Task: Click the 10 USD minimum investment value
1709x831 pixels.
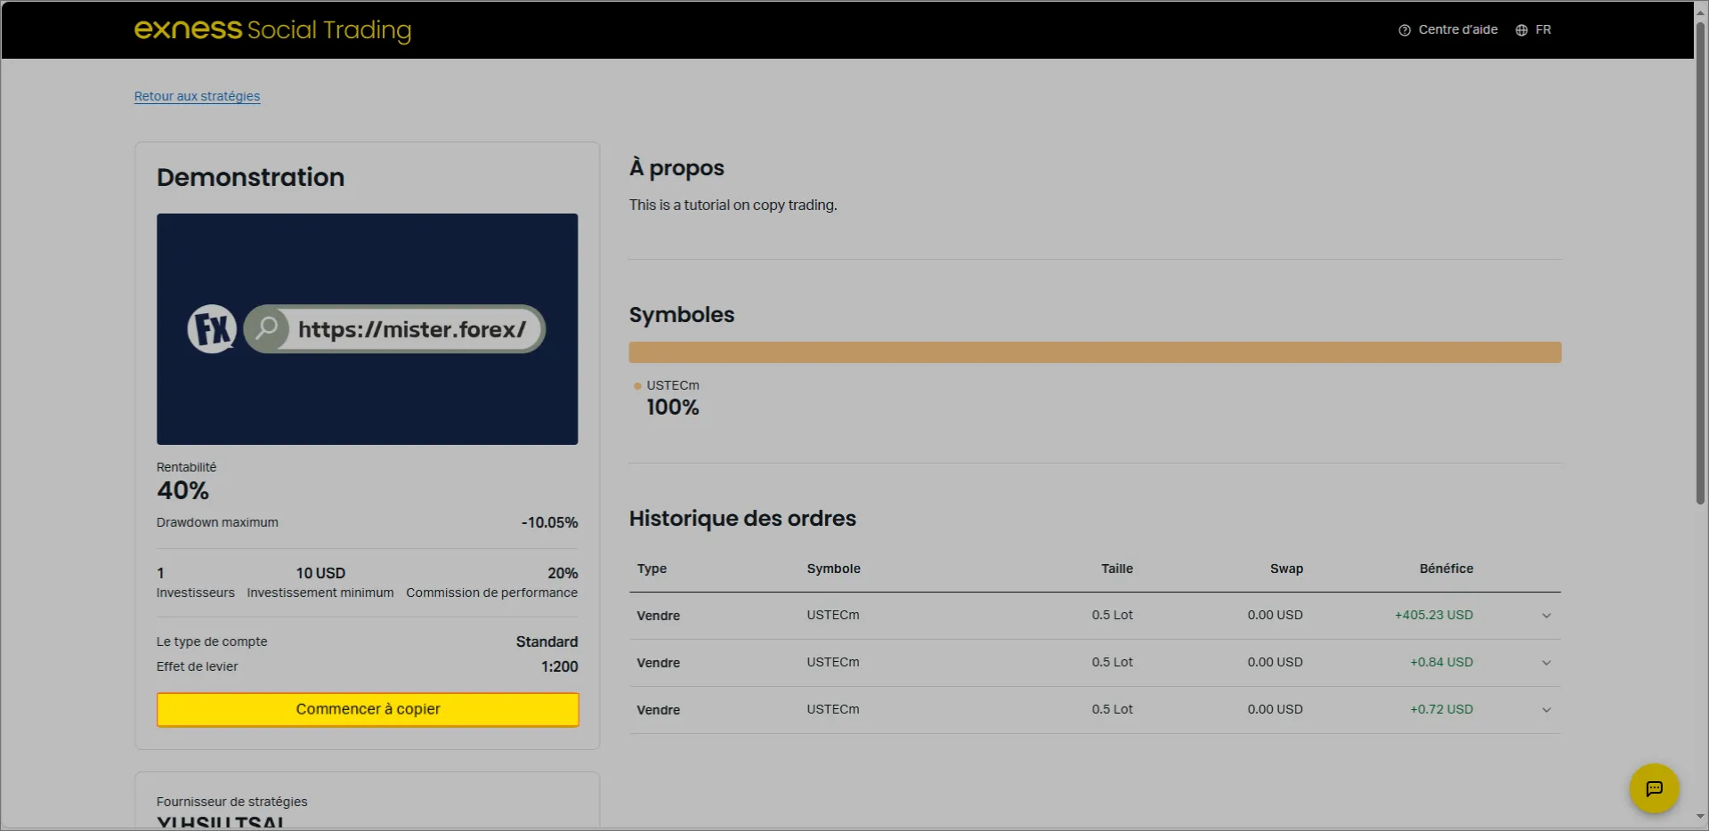Action: [x=320, y=573]
